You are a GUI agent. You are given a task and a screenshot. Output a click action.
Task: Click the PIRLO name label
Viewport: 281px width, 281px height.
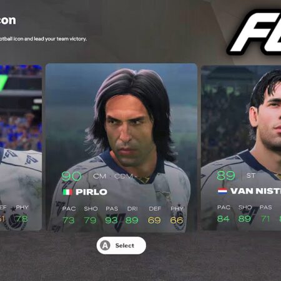(92, 192)
